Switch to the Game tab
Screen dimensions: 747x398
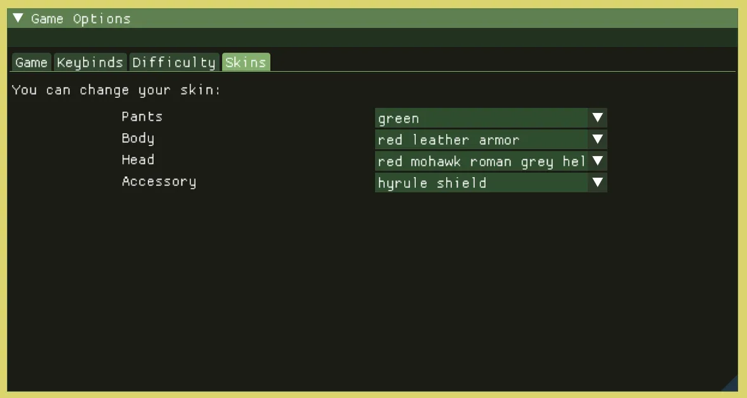pyautogui.click(x=32, y=62)
